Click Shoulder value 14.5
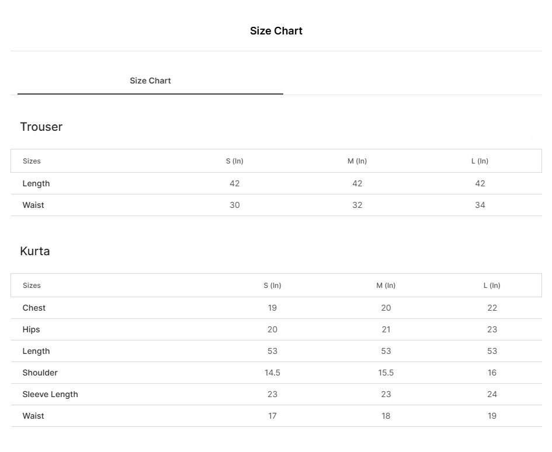Image resolution: width=552 pixels, height=452 pixels. tap(272, 373)
